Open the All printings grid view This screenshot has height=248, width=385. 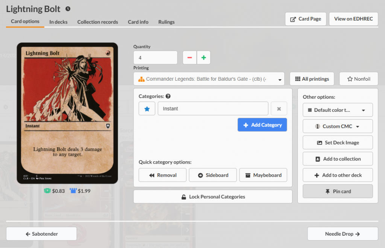(x=312, y=78)
